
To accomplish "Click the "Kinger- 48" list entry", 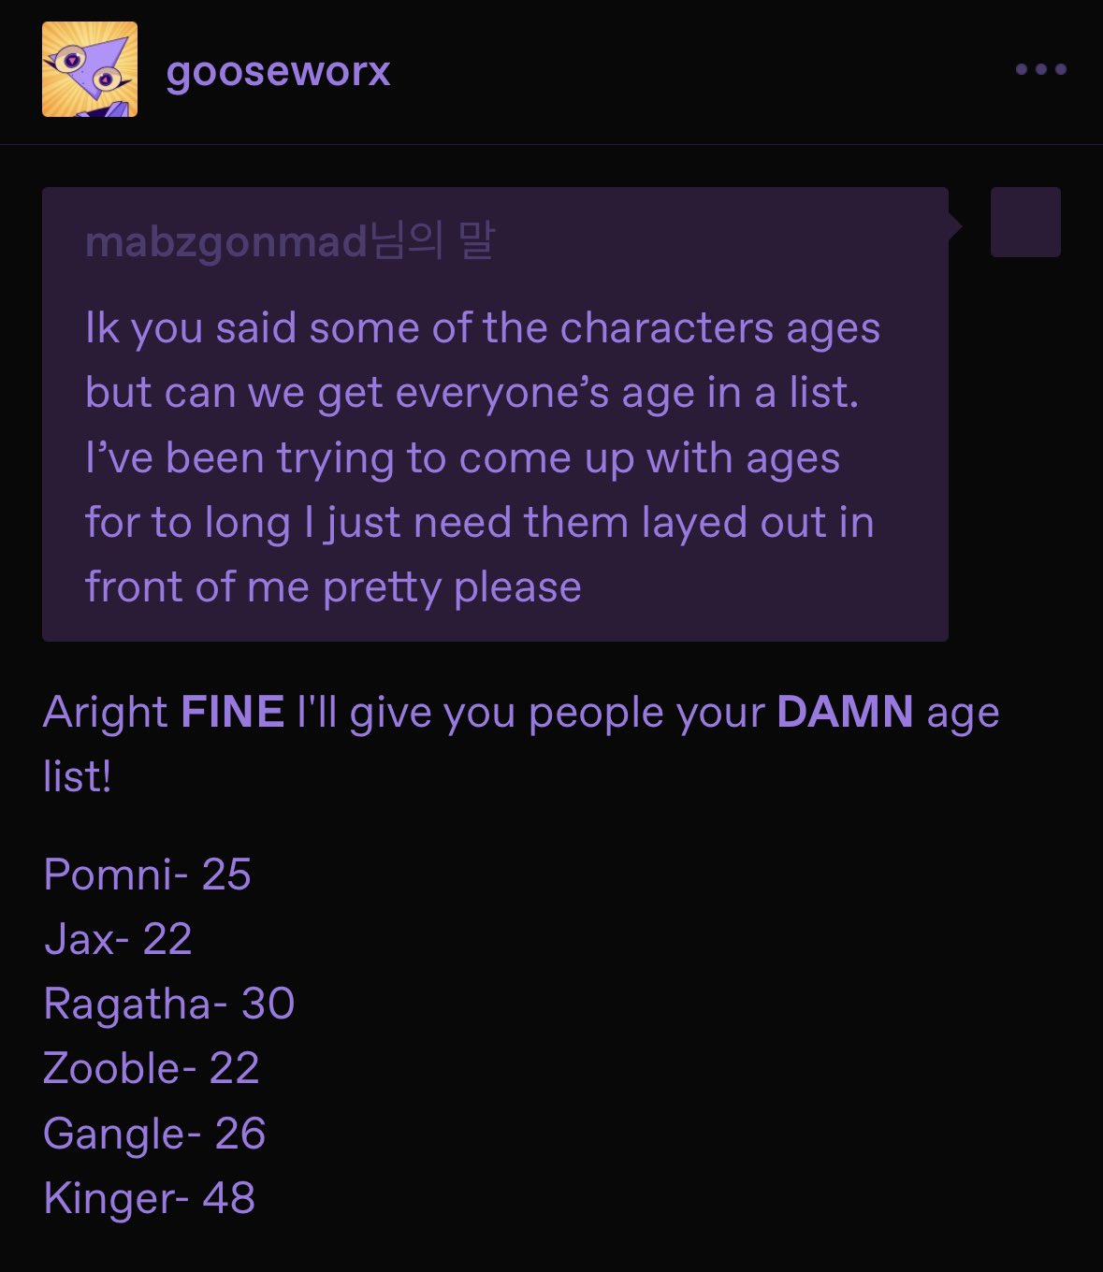I will [x=149, y=1198].
